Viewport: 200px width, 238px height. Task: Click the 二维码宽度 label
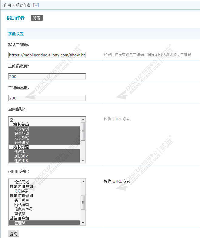pyautogui.click(x=19, y=66)
